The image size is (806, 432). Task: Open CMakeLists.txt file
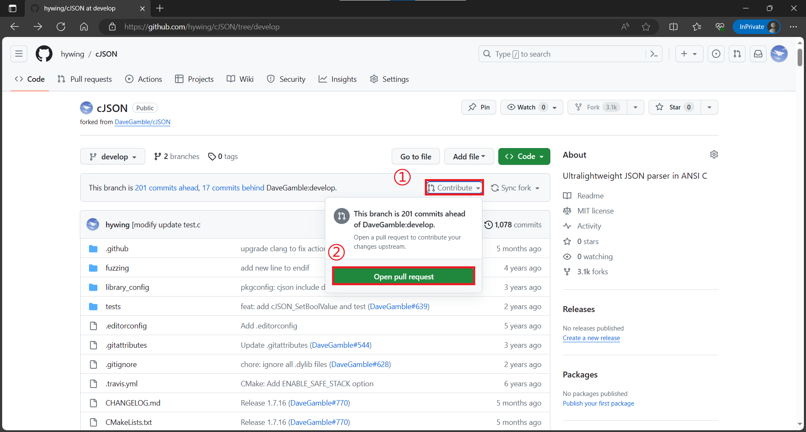(128, 422)
